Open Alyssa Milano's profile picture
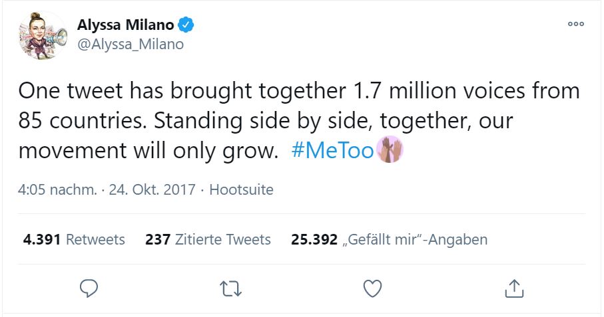This screenshot has height=317, width=604. [43, 37]
